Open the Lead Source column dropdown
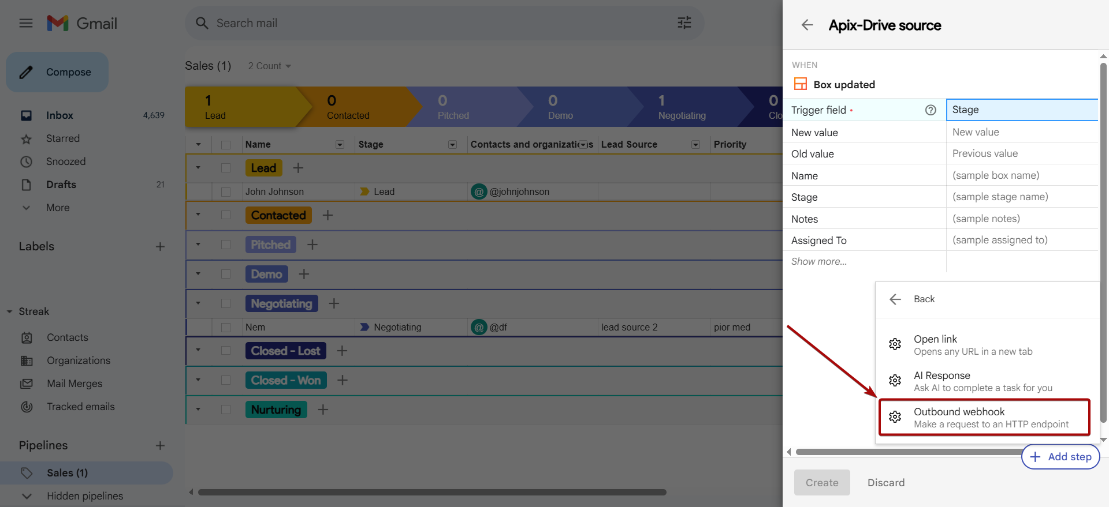The image size is (1109, 507). pos(695,145)
